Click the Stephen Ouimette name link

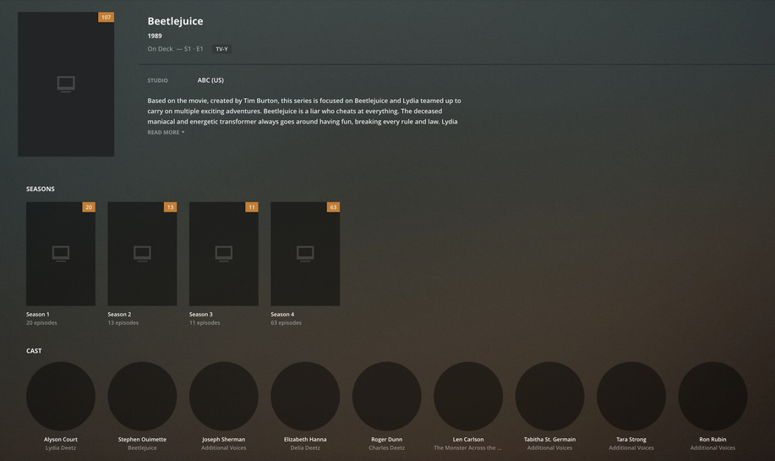click(x=142, y=439)
